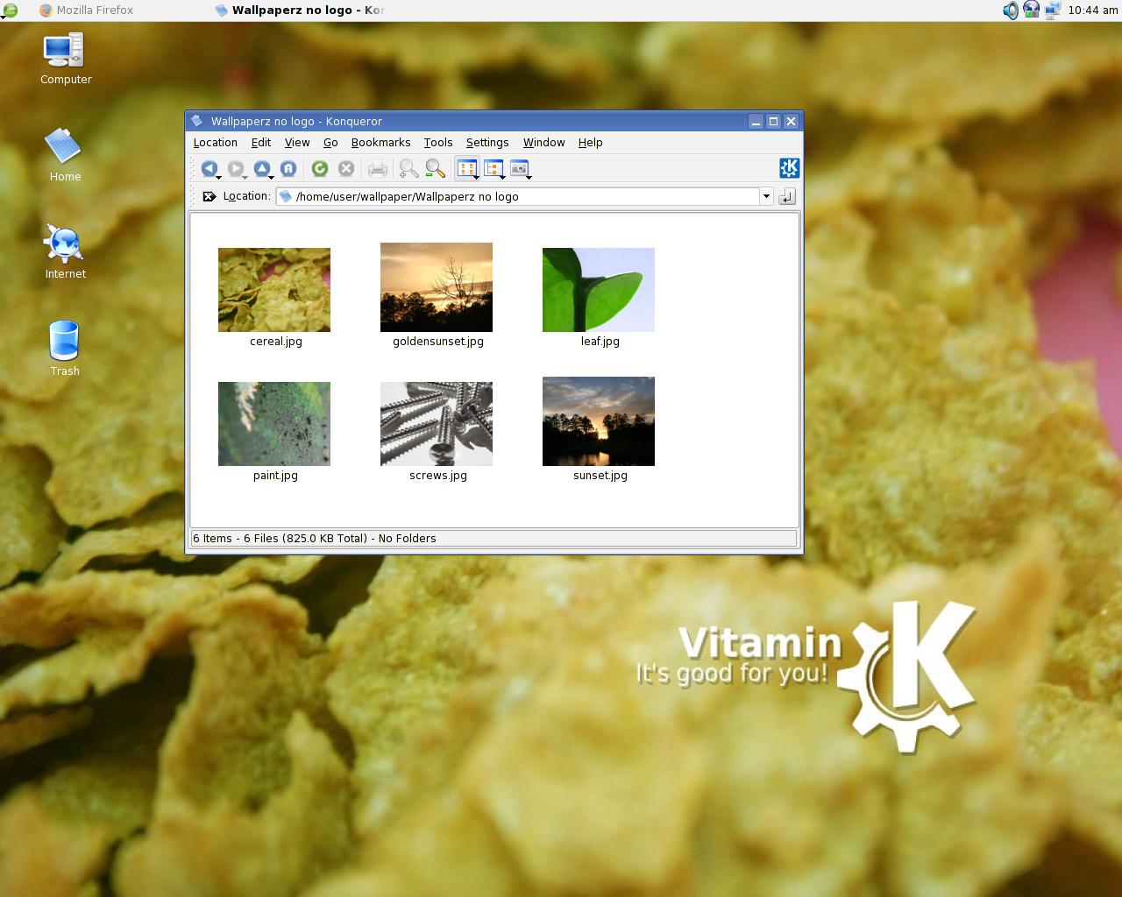The height and width of the screenshot is (897, 1122).
Task: Open the Edit menu
Action: pos(261,142)
